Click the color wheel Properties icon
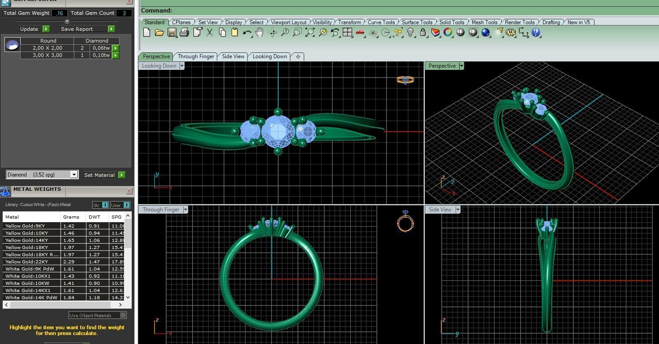This screenshot has width=659, height=344. click(x=448, y=32)
